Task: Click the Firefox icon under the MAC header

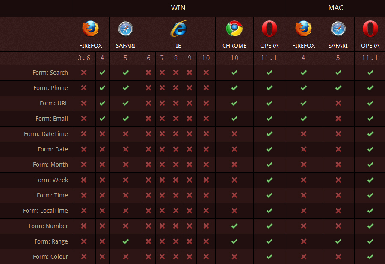Action: pos(303,29)
